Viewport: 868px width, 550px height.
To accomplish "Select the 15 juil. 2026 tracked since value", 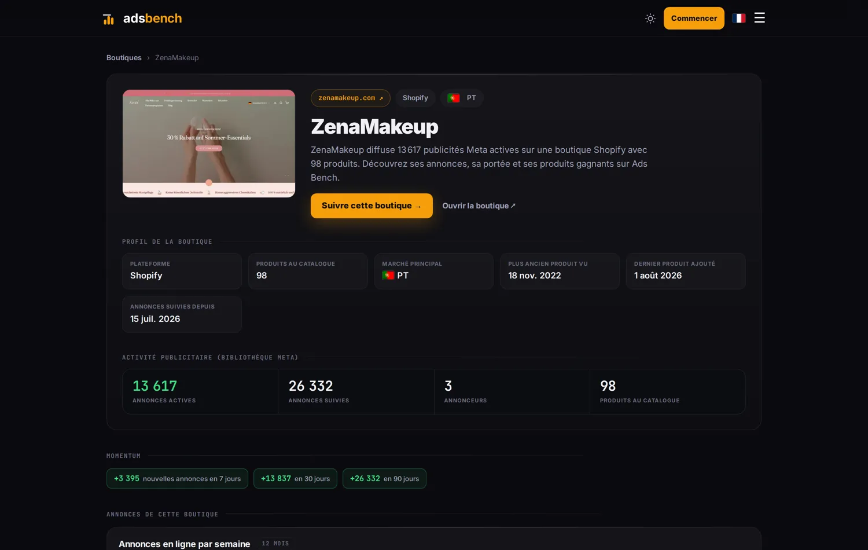I will [x=155, y=319].
